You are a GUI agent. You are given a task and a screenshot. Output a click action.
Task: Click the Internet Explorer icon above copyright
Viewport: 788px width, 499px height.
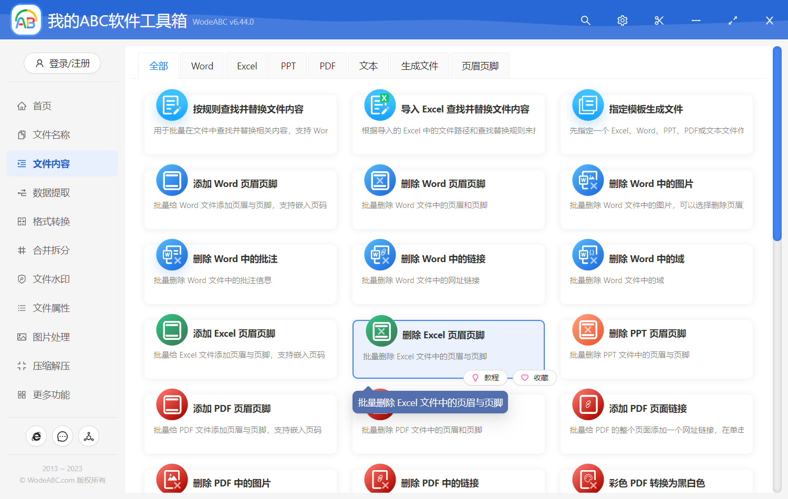point(36,436)
